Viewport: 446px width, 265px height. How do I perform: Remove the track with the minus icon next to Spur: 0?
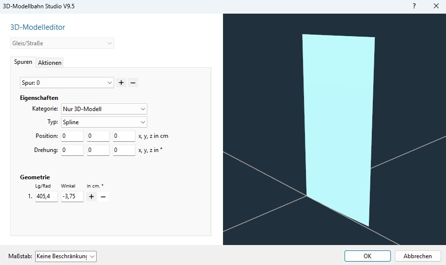click(x=133, y=83)
